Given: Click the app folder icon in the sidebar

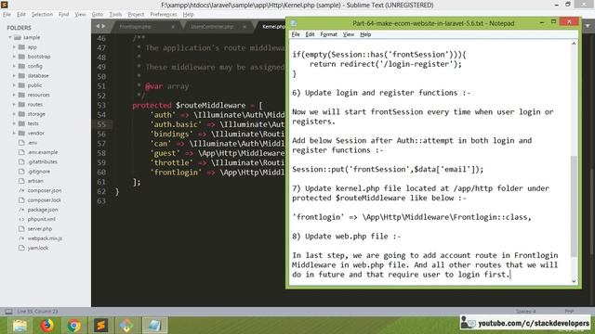Looking at the screenshot, I should click(x=21, y=47).
